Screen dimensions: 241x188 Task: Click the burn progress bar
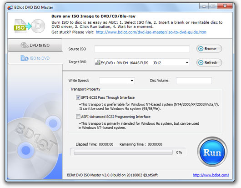pyautogui.click(x=123, y=152)
